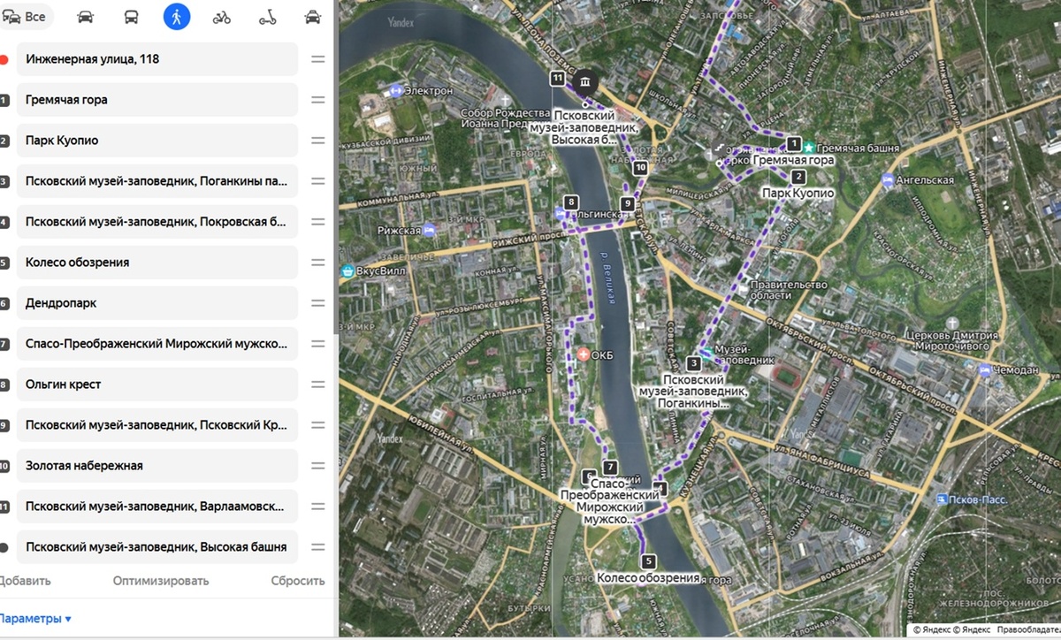Grab reorder handle for Парк Куопио row
This screenshot has height=640, width=1061.
[x=317, y=141]
